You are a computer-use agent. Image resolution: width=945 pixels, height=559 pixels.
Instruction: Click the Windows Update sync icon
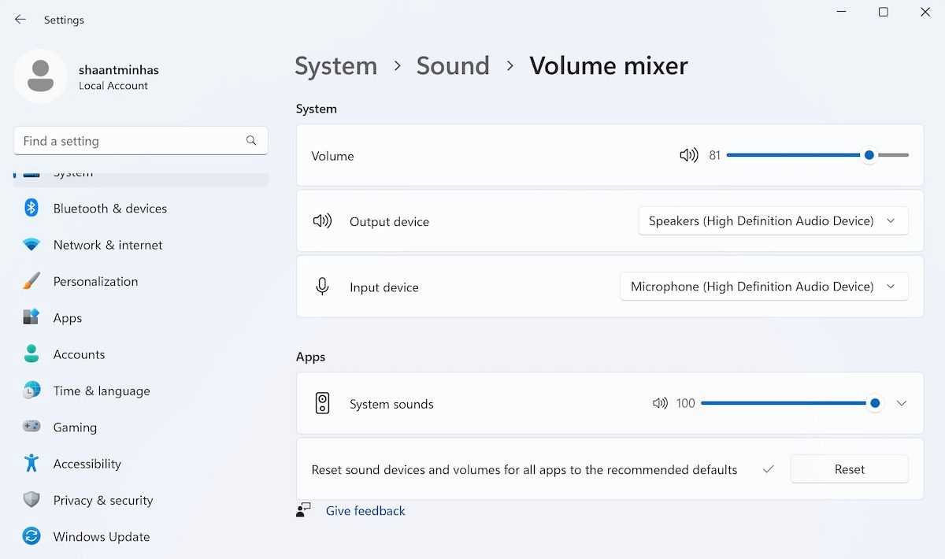click(31, 537)
